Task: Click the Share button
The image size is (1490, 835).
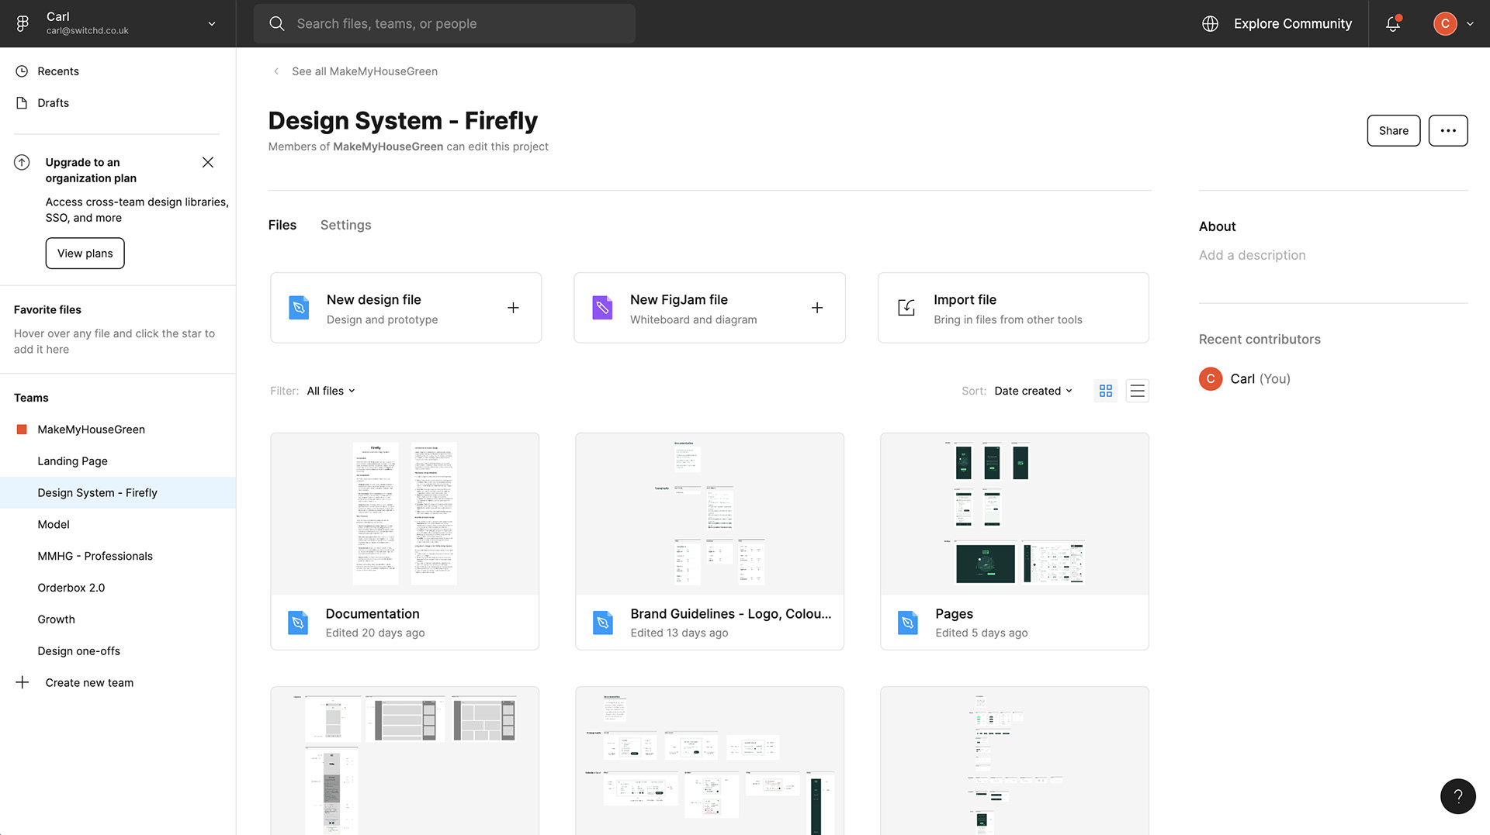Action: coord(1394,130)
